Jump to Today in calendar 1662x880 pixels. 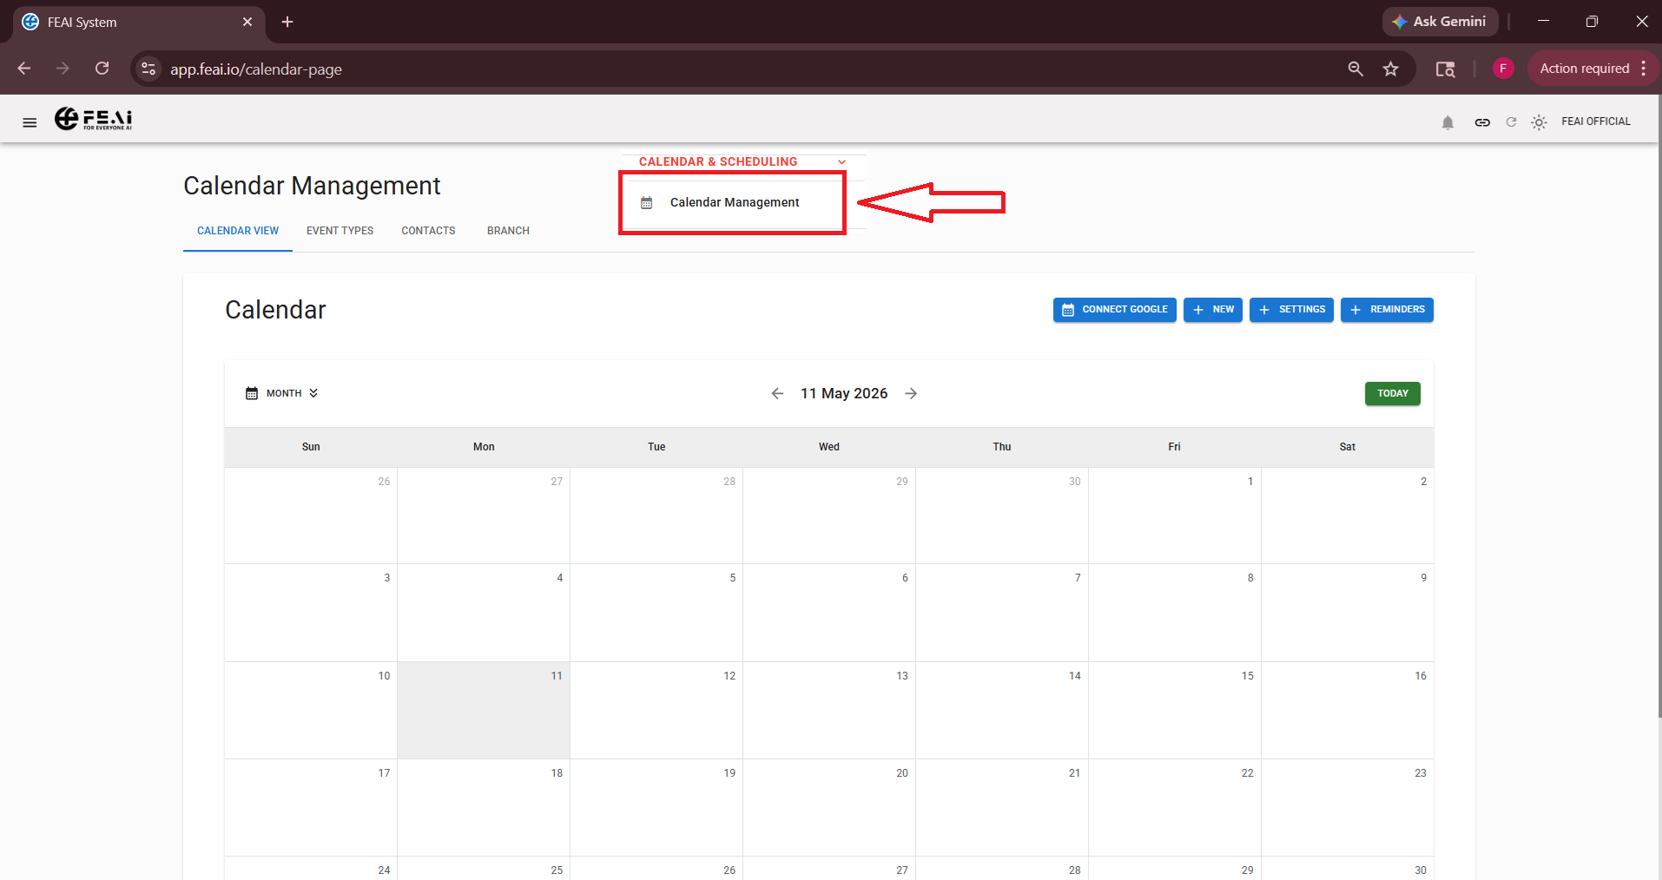coord(1392,393)
